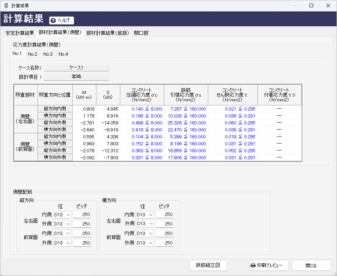Image resolution: width=337 pixels, height=276 pixels.
Task: Select the No.2 case tab
Action: [x=33, y=54]
